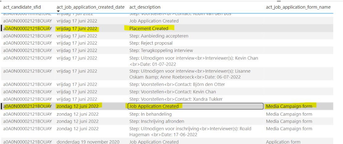Image resolution: width=343 pixels, height=144 pixels.
Task: Click the act_description column header
Action: coord(145,7)
